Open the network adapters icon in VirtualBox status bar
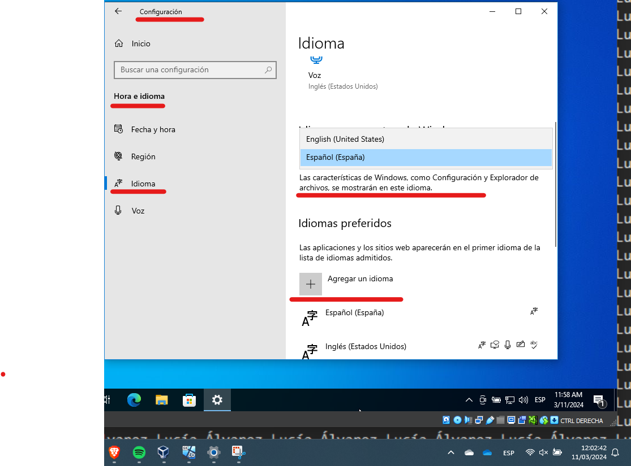The width and height of the screenshot is (631, 466). coord(479,420)
